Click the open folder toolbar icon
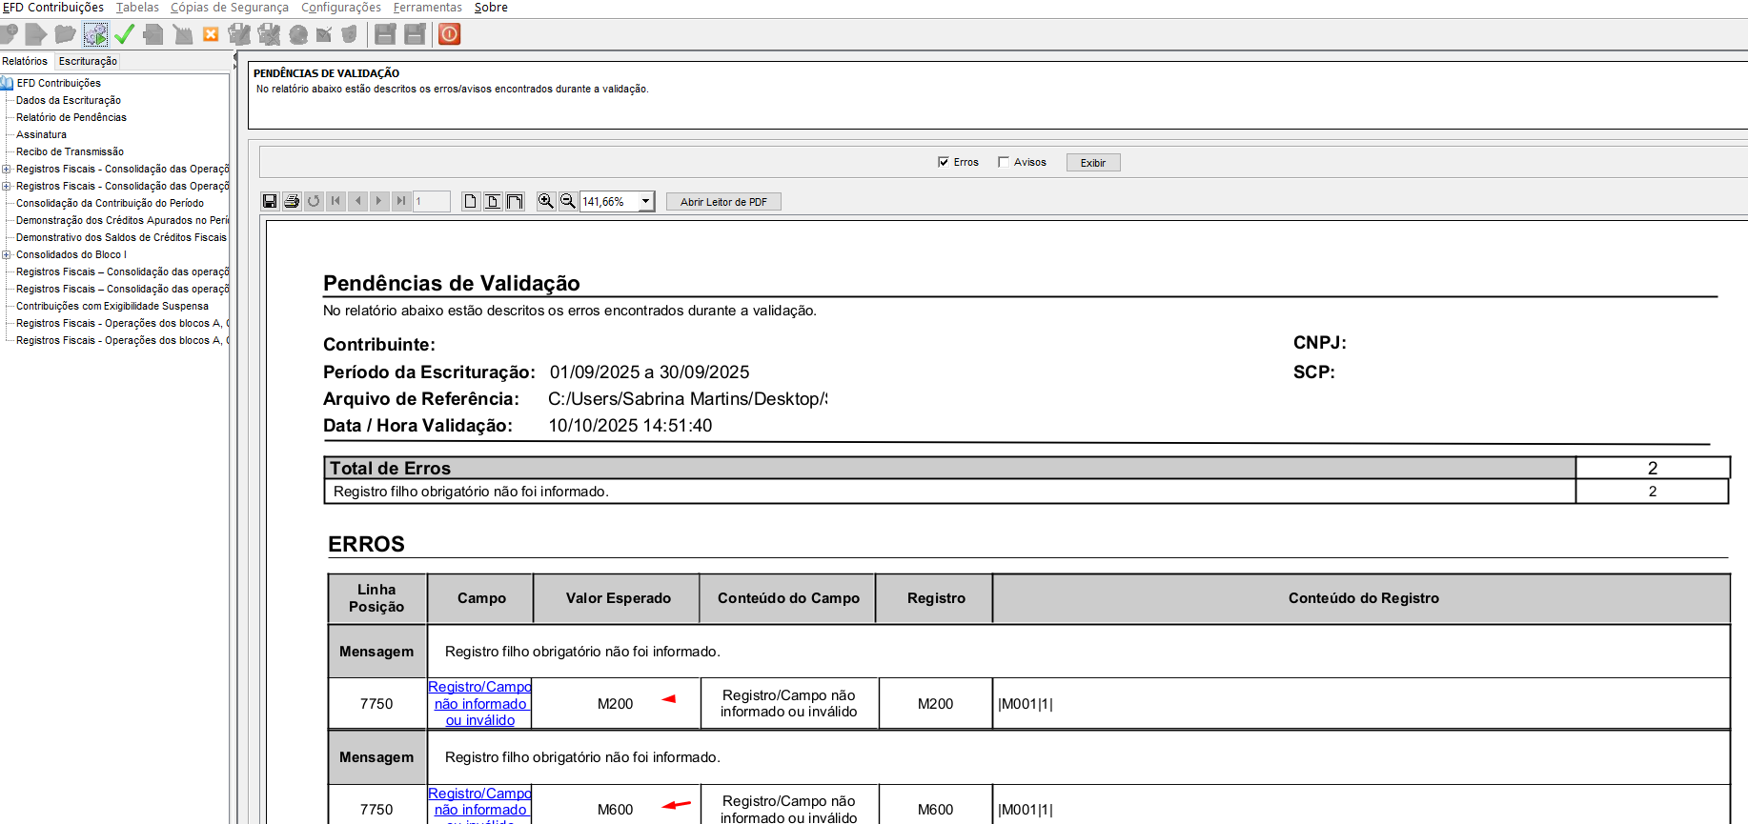The width and height of the screenshot is (1748, 824). (65, 34)
